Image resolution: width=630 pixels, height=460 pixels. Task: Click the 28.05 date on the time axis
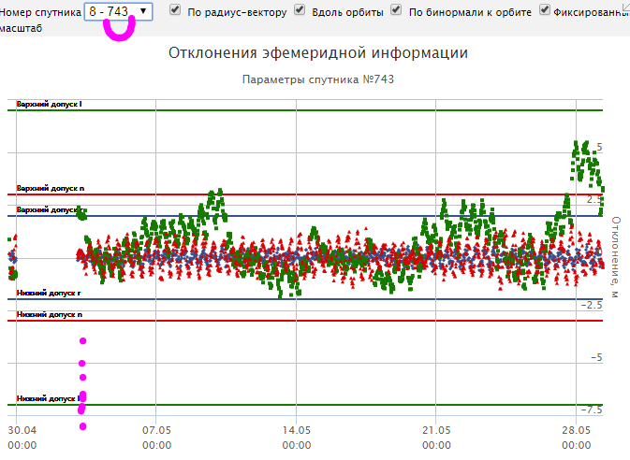(575, 430)
